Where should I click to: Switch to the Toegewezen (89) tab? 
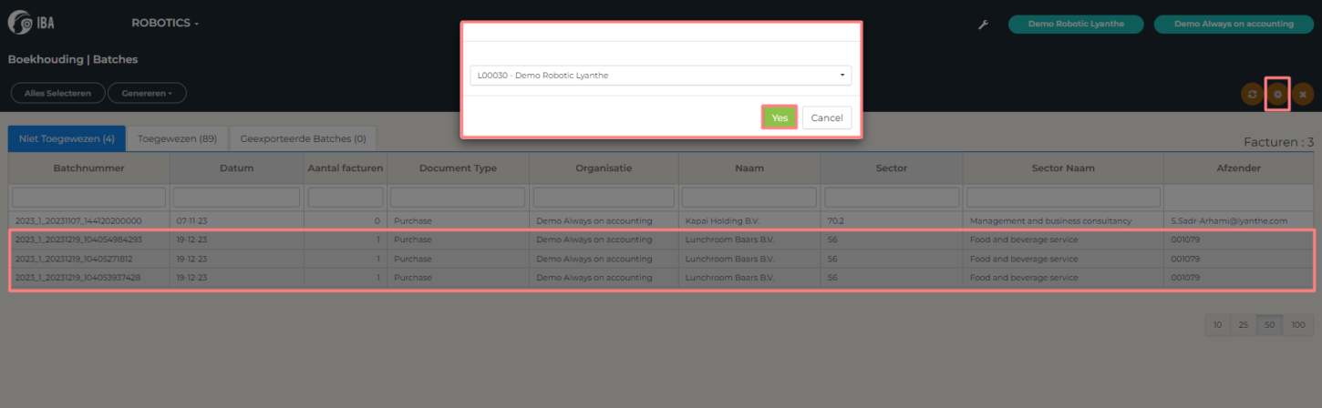[177, 139]
